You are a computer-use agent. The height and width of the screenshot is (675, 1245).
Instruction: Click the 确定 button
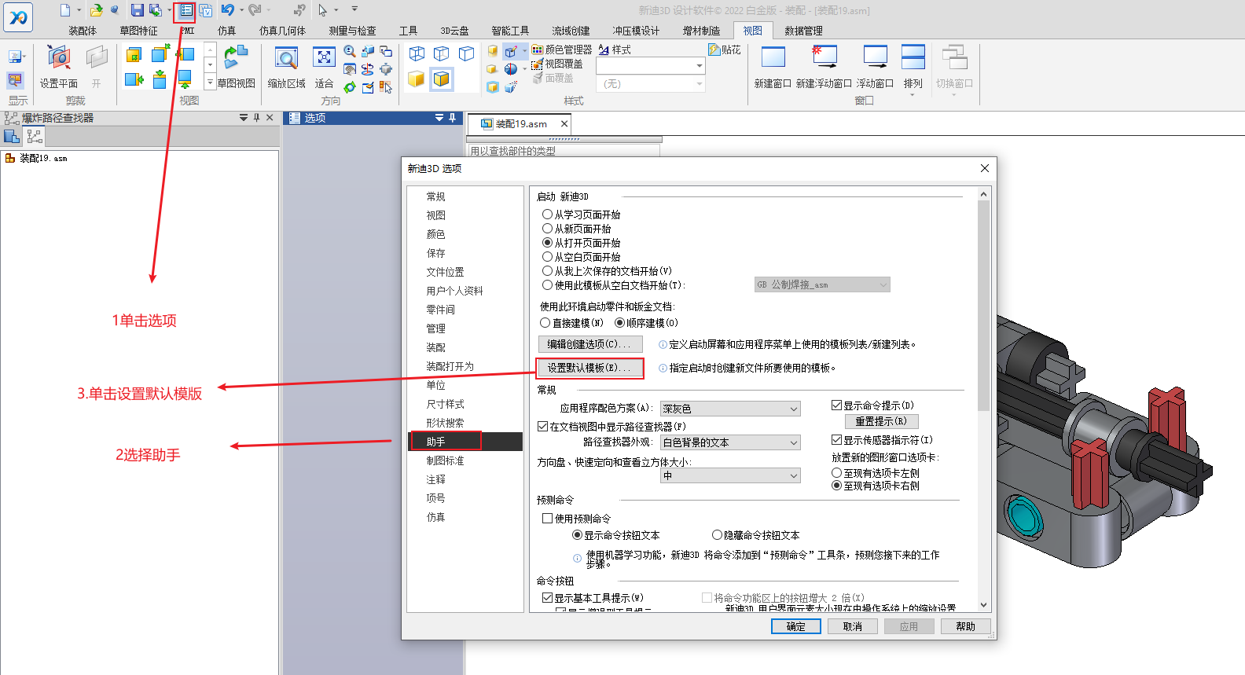click(796, 626)
